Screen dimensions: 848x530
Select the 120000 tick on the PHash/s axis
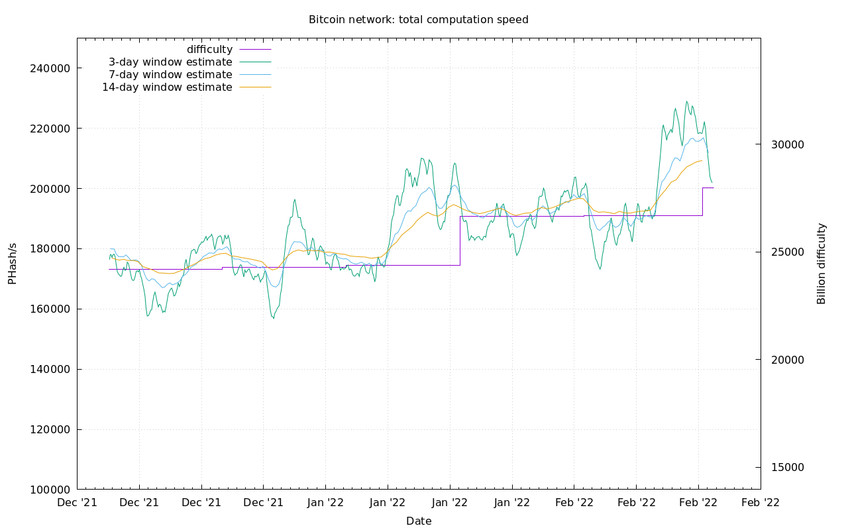52,430
